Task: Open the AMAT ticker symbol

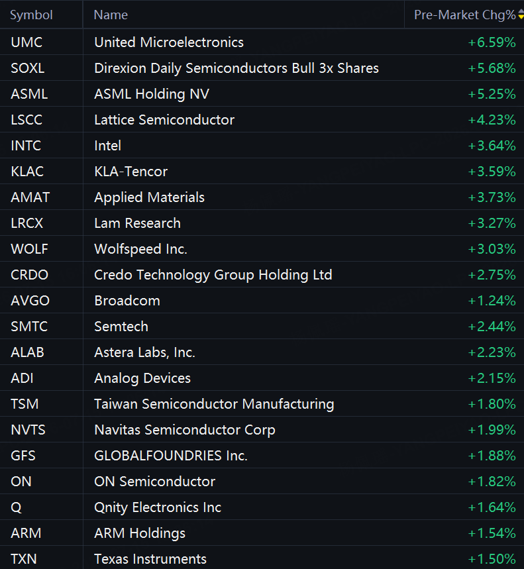Action: 30,197
